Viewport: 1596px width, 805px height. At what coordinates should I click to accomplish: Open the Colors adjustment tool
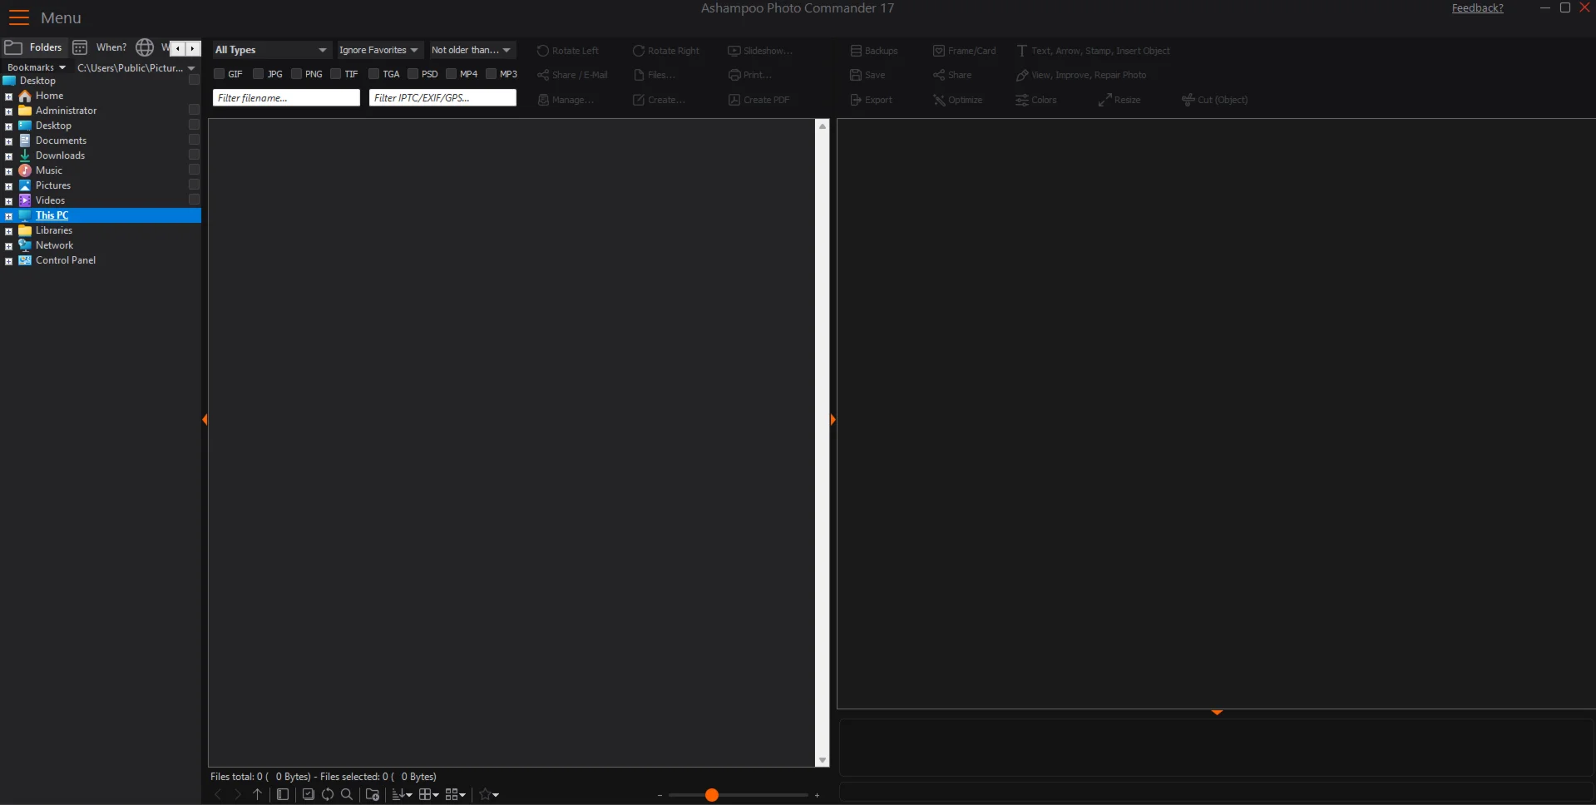click(1036, 100)
